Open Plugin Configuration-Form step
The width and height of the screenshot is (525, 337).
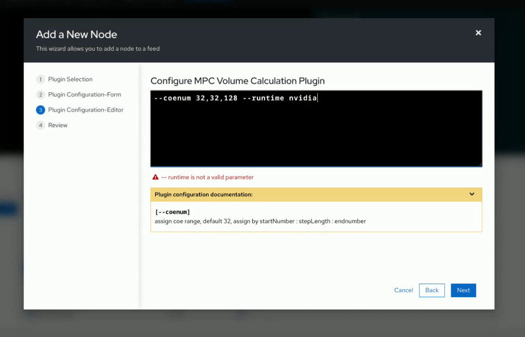click(85, 95)
